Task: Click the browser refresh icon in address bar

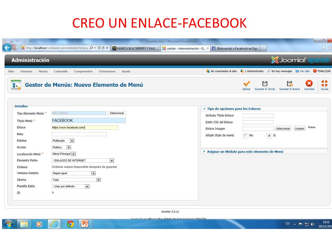Action: tap(103, 48)
